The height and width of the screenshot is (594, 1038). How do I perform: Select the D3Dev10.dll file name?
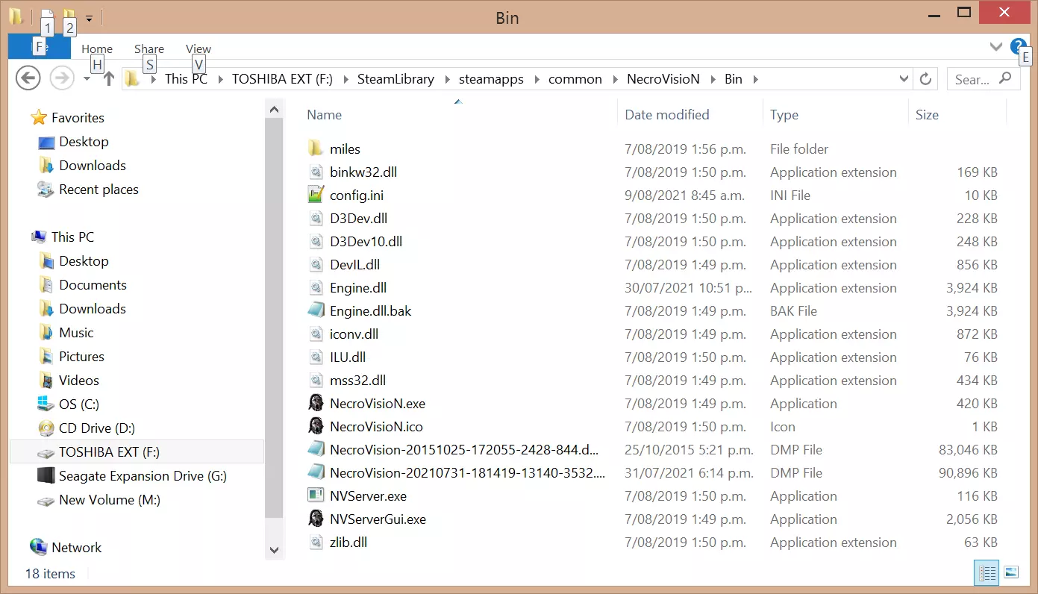[366, 241]
